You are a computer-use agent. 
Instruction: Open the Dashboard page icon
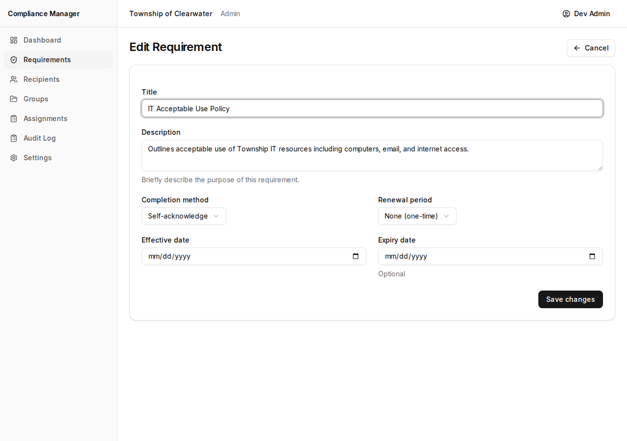14,40
